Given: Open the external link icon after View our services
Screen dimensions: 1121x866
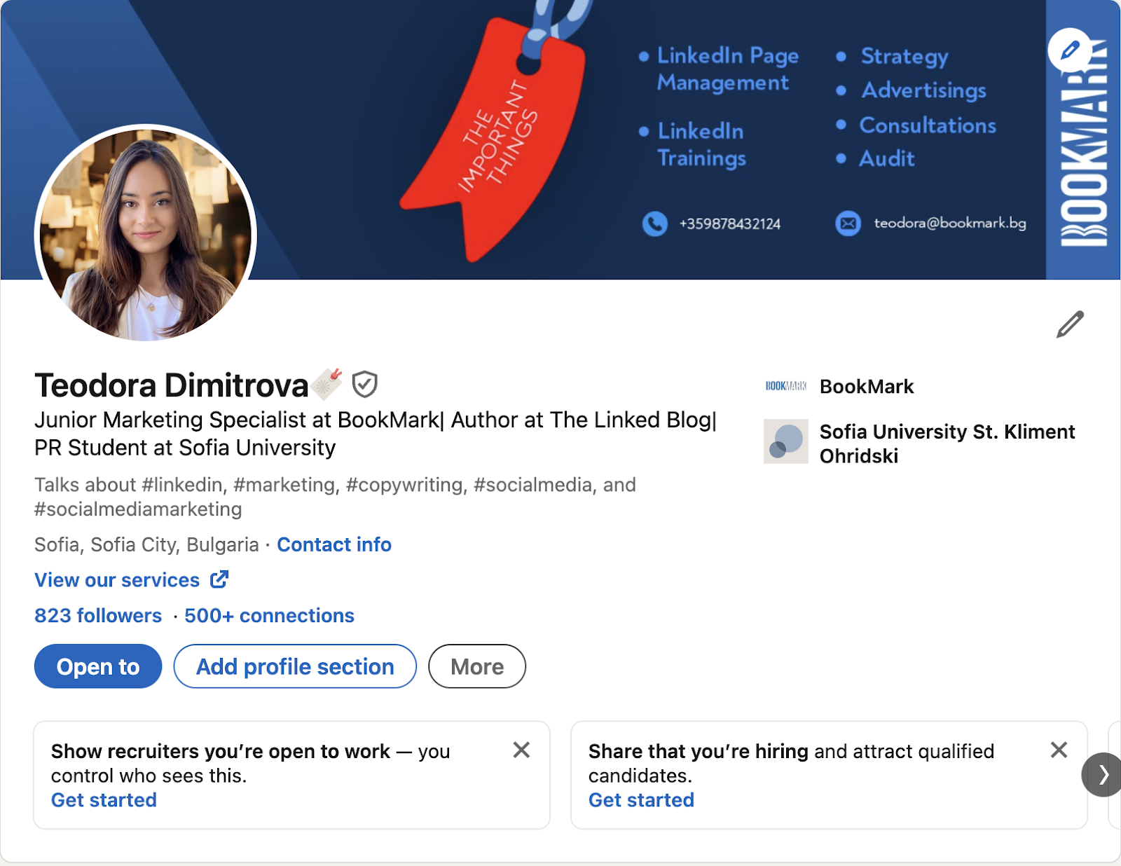Looking at the screenshot, I should [219, 579].
